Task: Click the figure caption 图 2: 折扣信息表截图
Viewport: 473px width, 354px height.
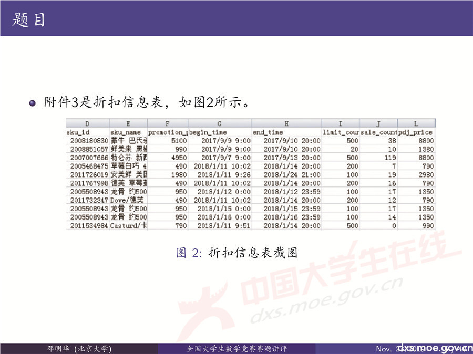Action: (239, 252)
